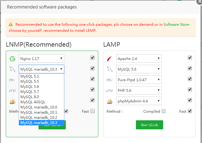Click the Nginx logo icon in LNMP
Viewport: 202px width, 143px height.
click(12, 59)
